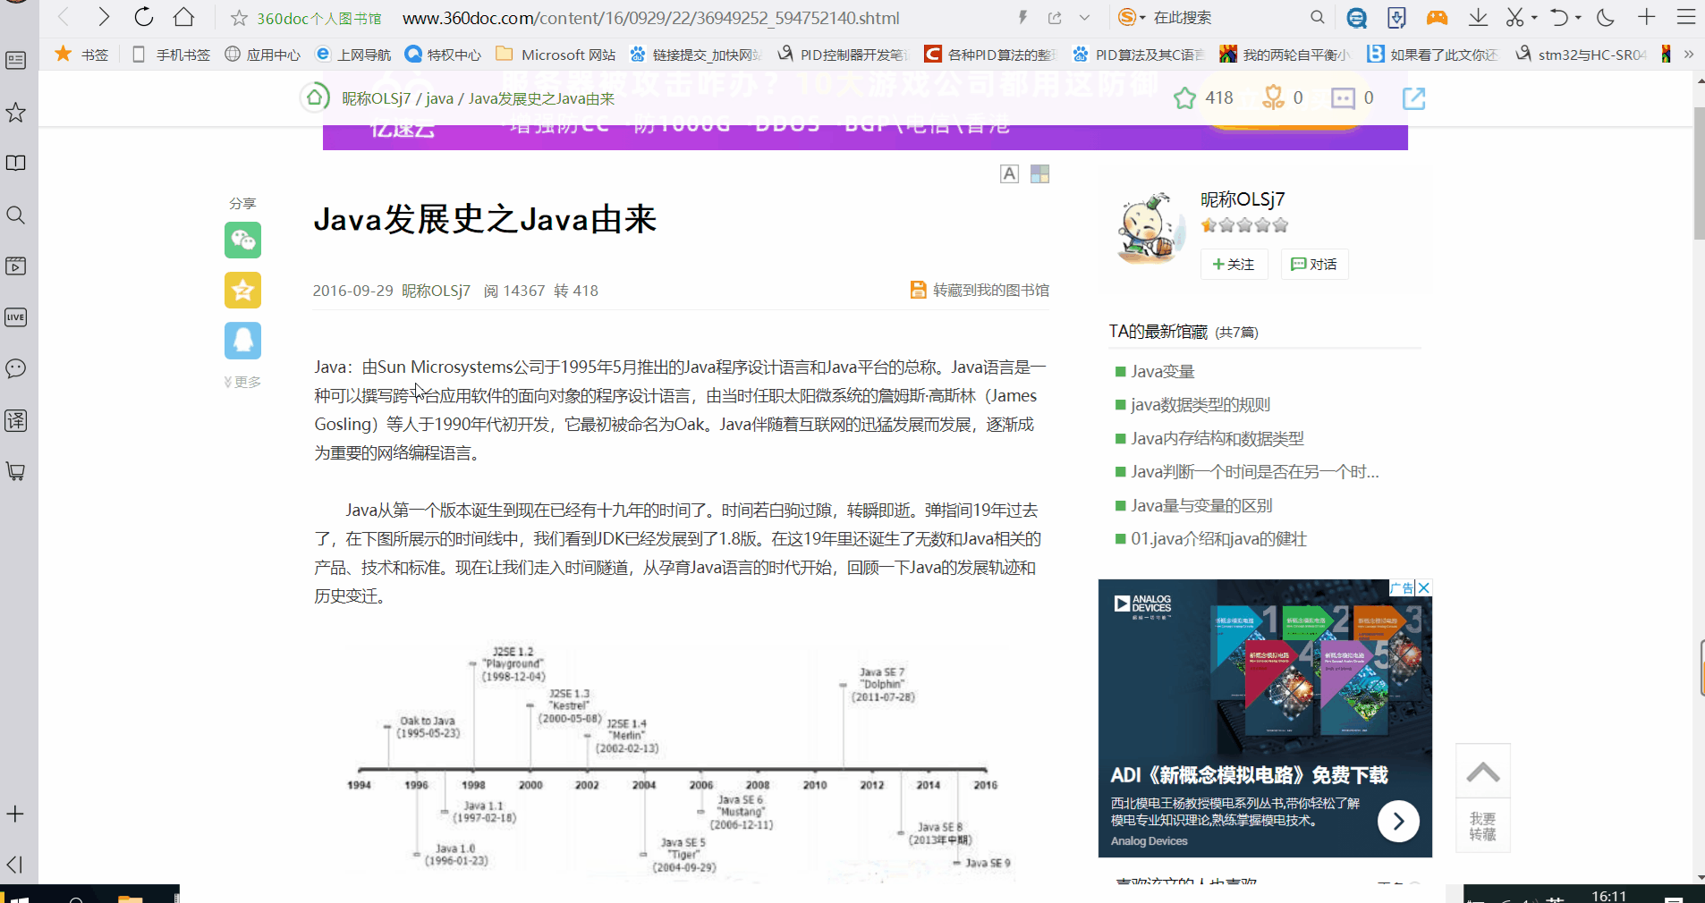Add a sidebar app with the plus icon

(x=15, y=814)
